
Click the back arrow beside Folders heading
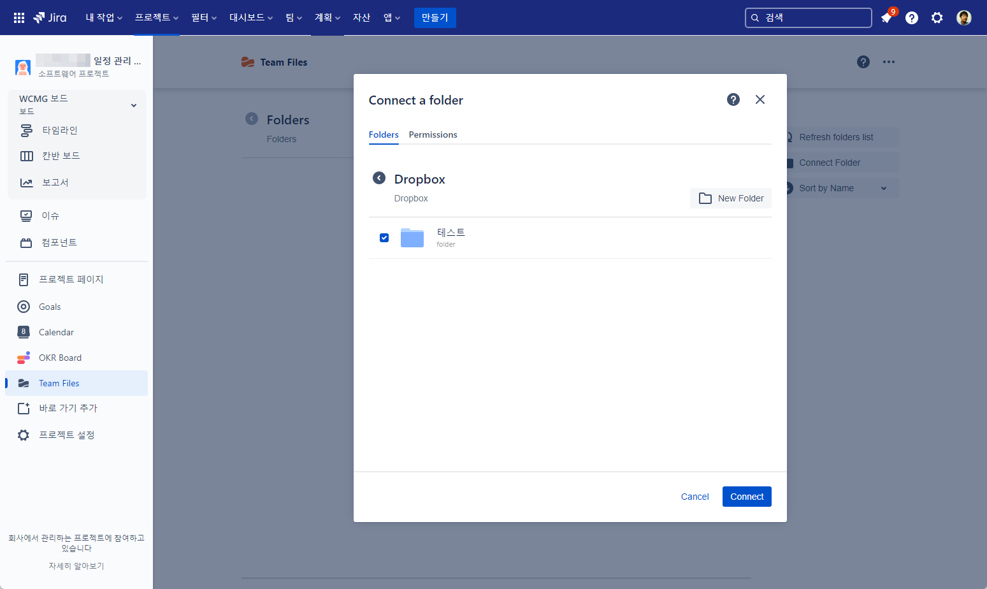pyautogui.click(x=252, y=119)
